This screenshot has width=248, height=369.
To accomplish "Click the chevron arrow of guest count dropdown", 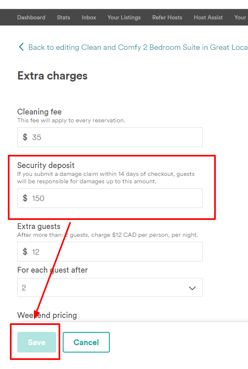I will (x=192, y=288).
